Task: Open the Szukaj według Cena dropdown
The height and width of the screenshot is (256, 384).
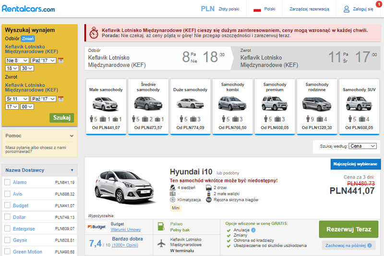Action: [x=362, y=146]
